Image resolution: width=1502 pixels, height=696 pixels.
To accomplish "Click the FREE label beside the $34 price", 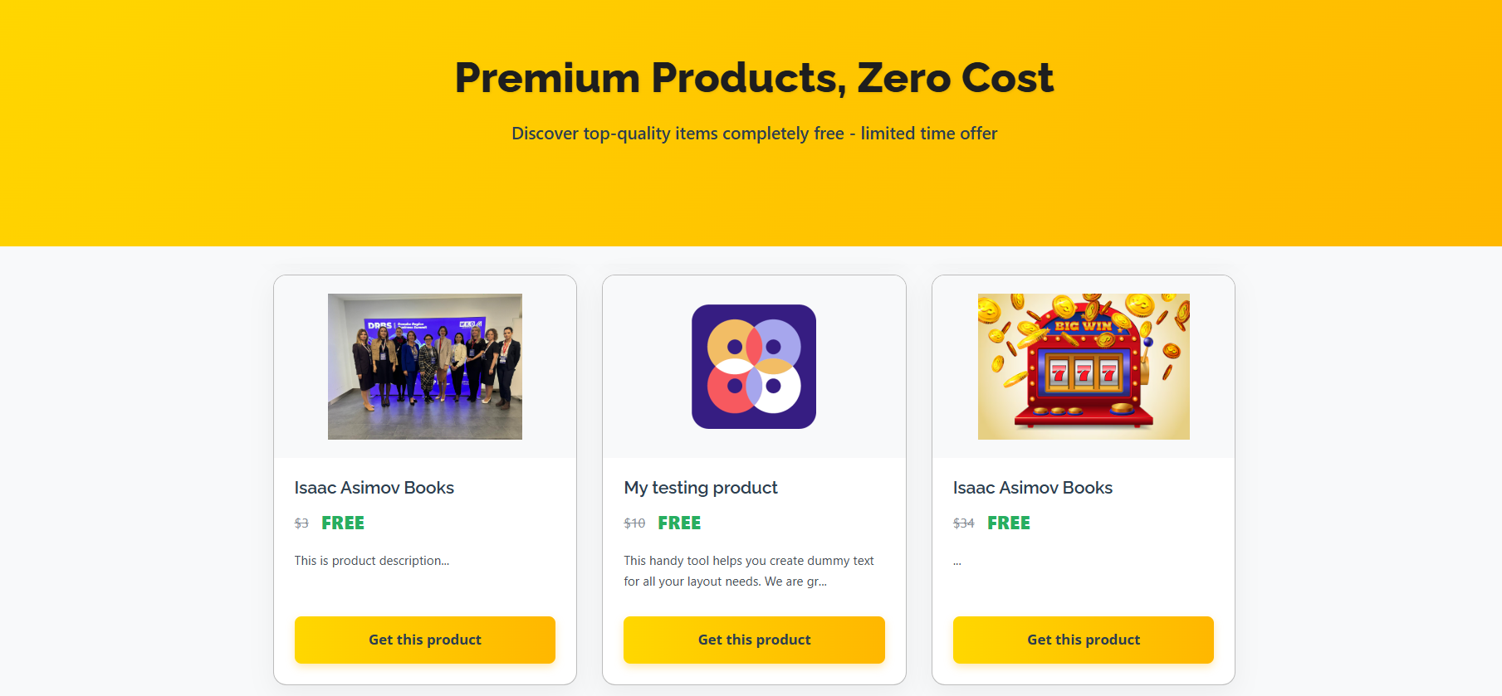I will coord(1008,523).
